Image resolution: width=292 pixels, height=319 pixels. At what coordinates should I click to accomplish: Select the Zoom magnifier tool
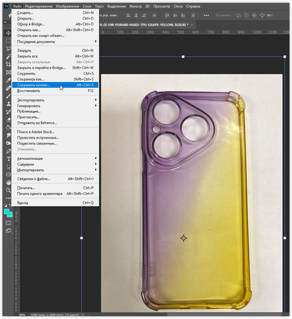point(8,190)
